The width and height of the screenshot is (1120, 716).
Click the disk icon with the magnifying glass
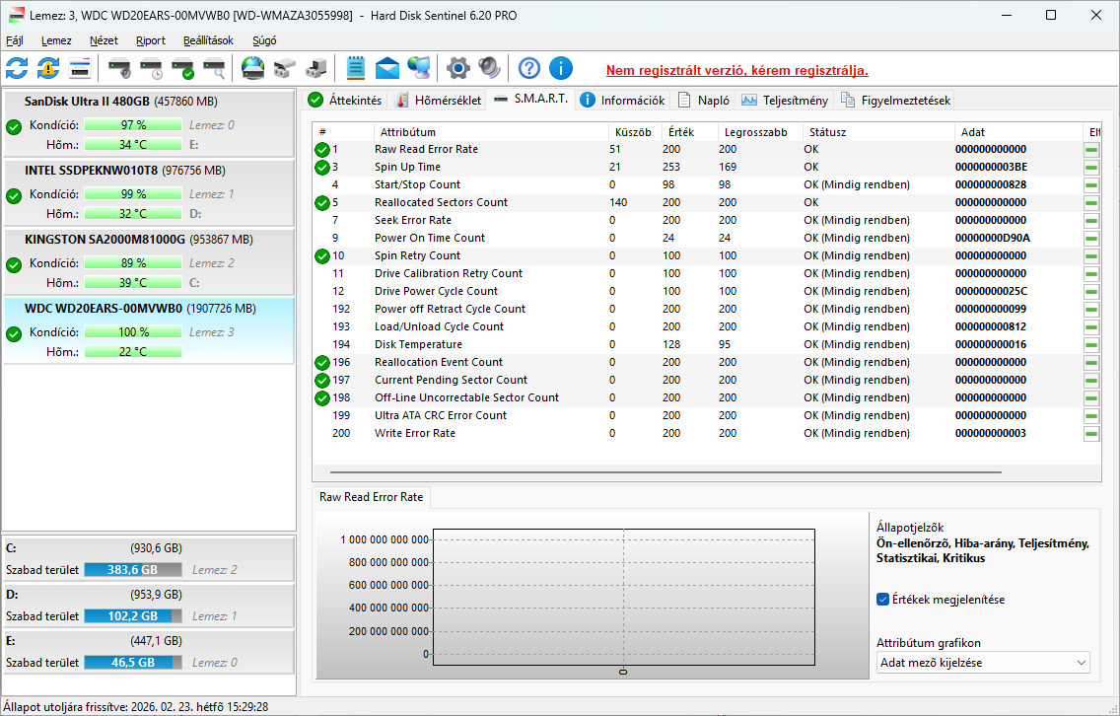214,69
